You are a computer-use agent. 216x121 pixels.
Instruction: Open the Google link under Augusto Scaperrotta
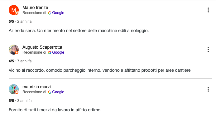(x=58, y=52)
